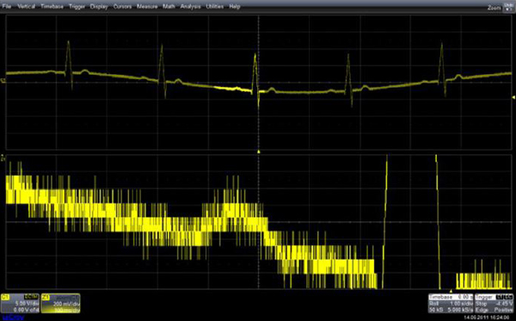Open the Measure menu

click(x=147, y=6)
